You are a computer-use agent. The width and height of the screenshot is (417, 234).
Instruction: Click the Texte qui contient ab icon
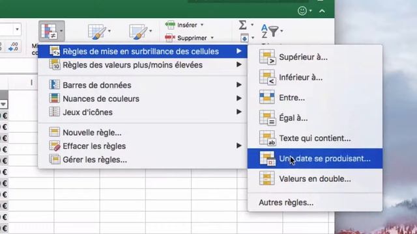click(x=267, y=138)
